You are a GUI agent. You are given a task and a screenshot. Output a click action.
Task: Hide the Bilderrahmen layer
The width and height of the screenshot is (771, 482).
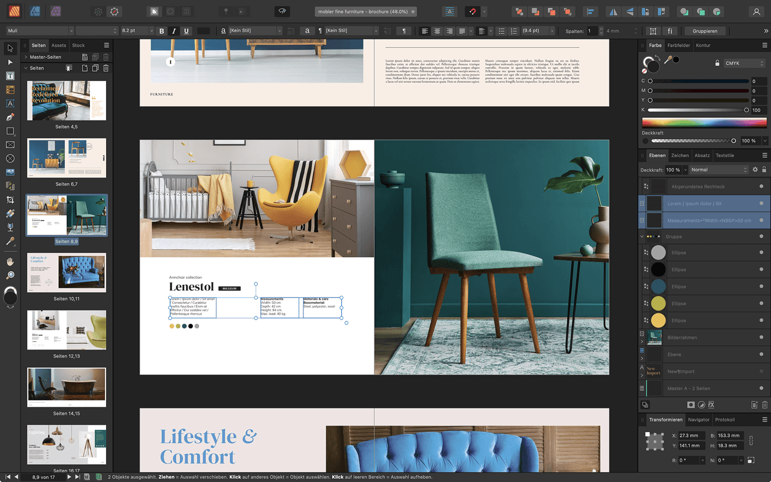(761, 338)
